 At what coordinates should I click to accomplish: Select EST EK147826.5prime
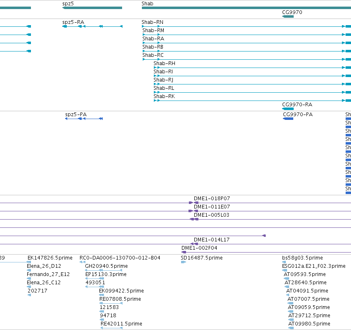click(x=50, y=258)
